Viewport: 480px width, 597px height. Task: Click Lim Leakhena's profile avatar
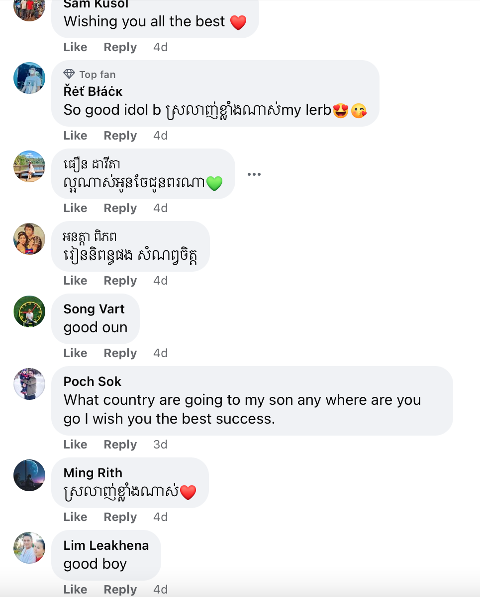click(x=29, y=548)
